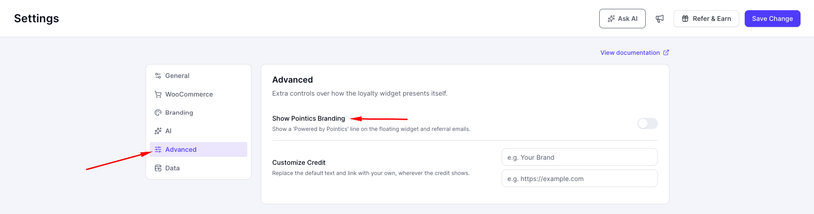Click the megaphone announcements icon
The height and width of the screenshot is (214, 814).
(x=660, y=19)
